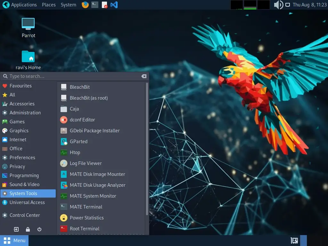
Task: Select the Graphics category
Action: 20,130
